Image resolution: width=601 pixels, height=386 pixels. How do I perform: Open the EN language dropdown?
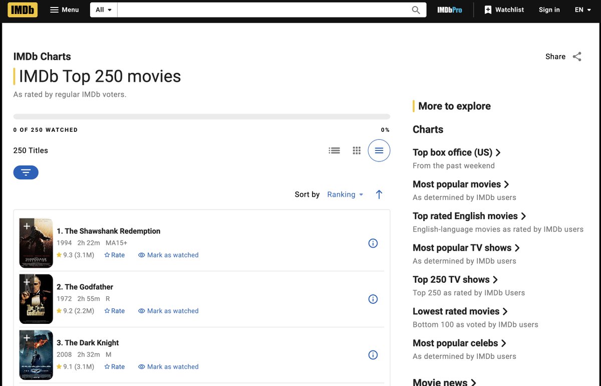583,10
